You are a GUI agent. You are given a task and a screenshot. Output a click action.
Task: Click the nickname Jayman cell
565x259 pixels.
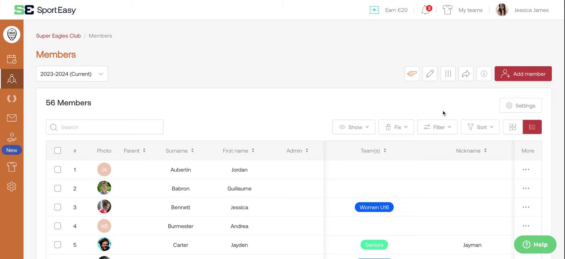pos(472,245)
